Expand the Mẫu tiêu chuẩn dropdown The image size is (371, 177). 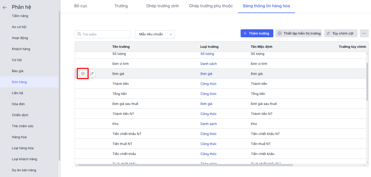point(155,34)
